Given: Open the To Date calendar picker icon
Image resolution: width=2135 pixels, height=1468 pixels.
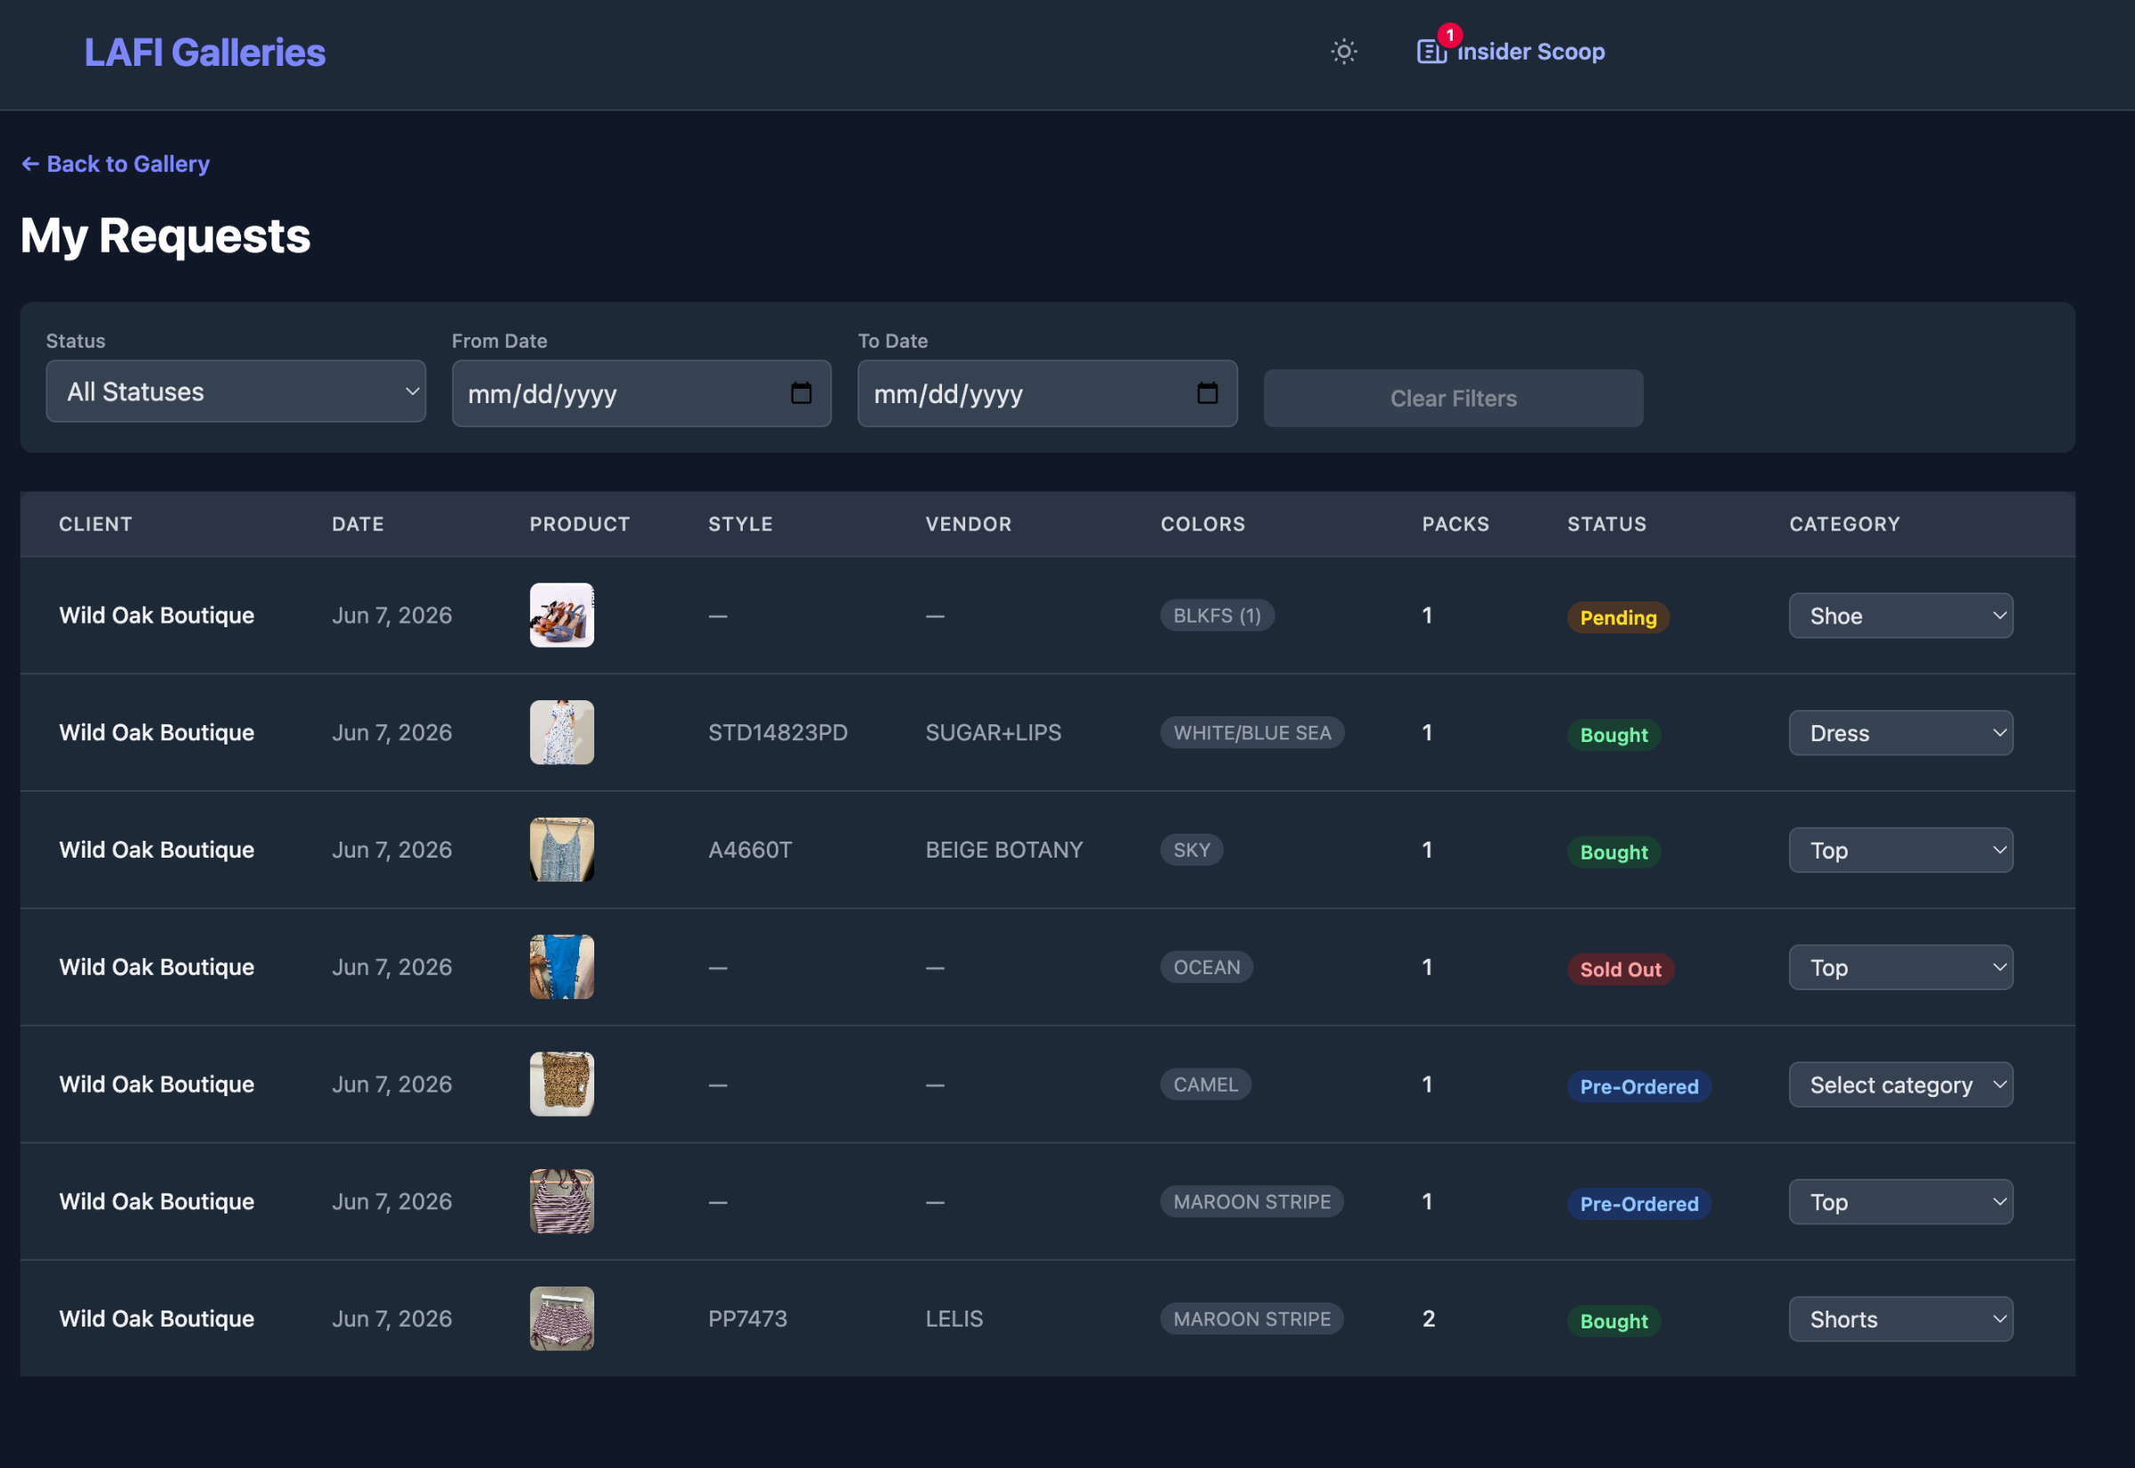Looking at the screenshot, I should (1207, 392).
